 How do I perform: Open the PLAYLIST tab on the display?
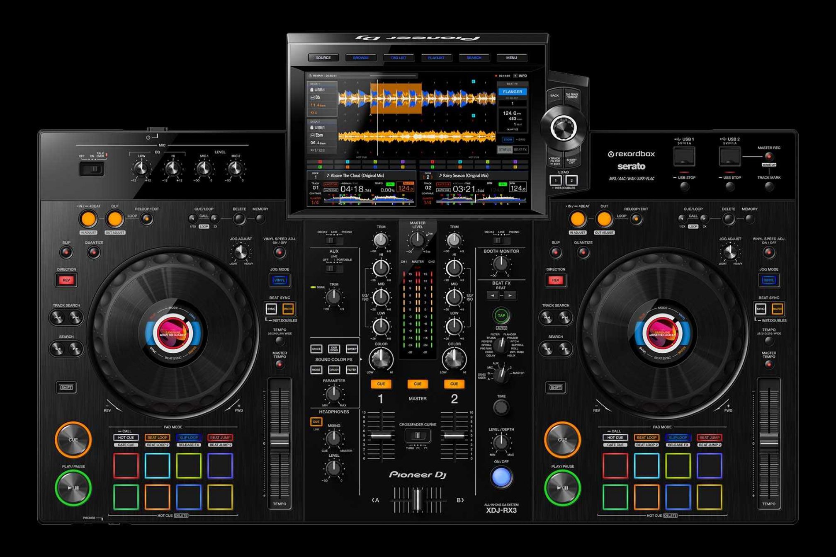point(436,58)
